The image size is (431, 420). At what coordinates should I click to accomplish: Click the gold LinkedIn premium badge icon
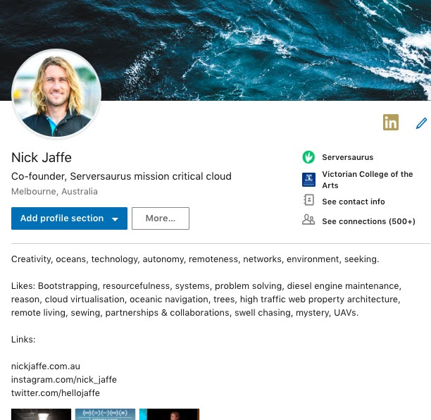pos(391,122)
